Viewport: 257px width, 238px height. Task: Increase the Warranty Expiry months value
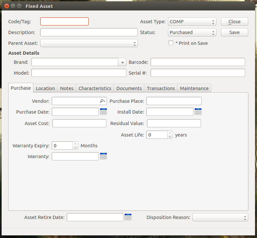point(76,144)
